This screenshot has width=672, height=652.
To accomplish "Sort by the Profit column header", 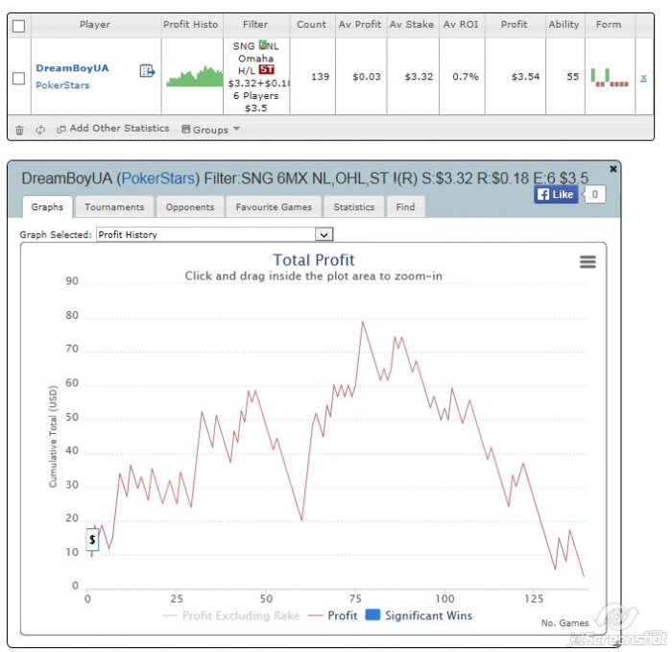I will pos(515,24).
